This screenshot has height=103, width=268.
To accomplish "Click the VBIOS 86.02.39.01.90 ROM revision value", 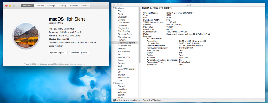I will coord(177,32).
